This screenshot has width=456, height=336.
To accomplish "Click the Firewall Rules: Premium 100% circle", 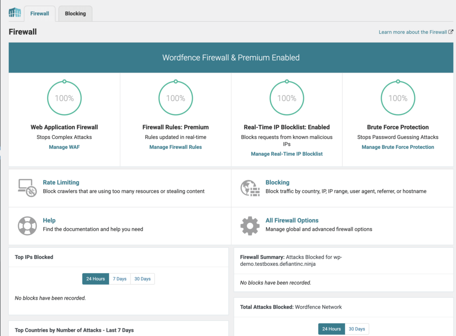I will 175,97.
